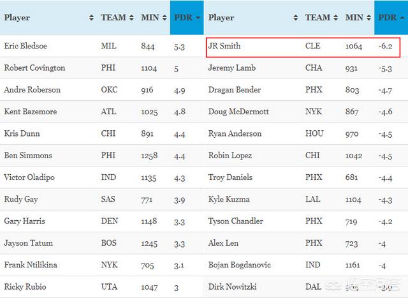Open the Ben Simmons player entry
Screen dimensions: 408x298
[x=28, y=155]
